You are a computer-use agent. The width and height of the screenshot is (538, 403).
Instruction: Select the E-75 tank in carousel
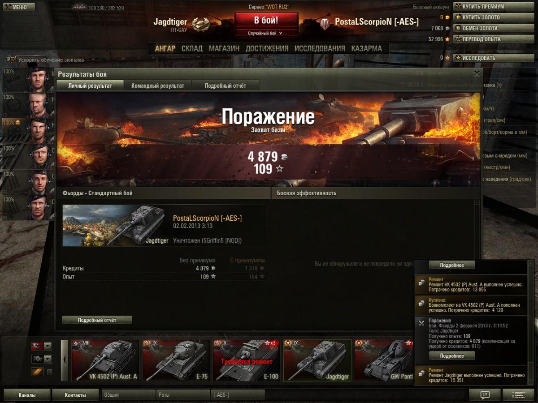coord(176,360)
